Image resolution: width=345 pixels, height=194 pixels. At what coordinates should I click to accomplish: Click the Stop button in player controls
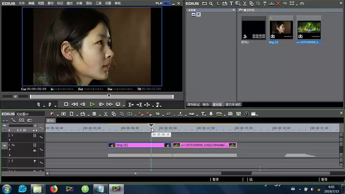pos(66,104)
